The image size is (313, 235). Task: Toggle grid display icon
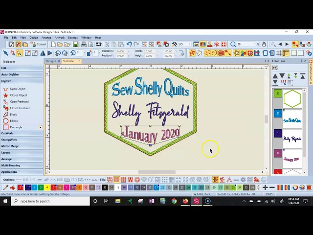tap(279, 53)
